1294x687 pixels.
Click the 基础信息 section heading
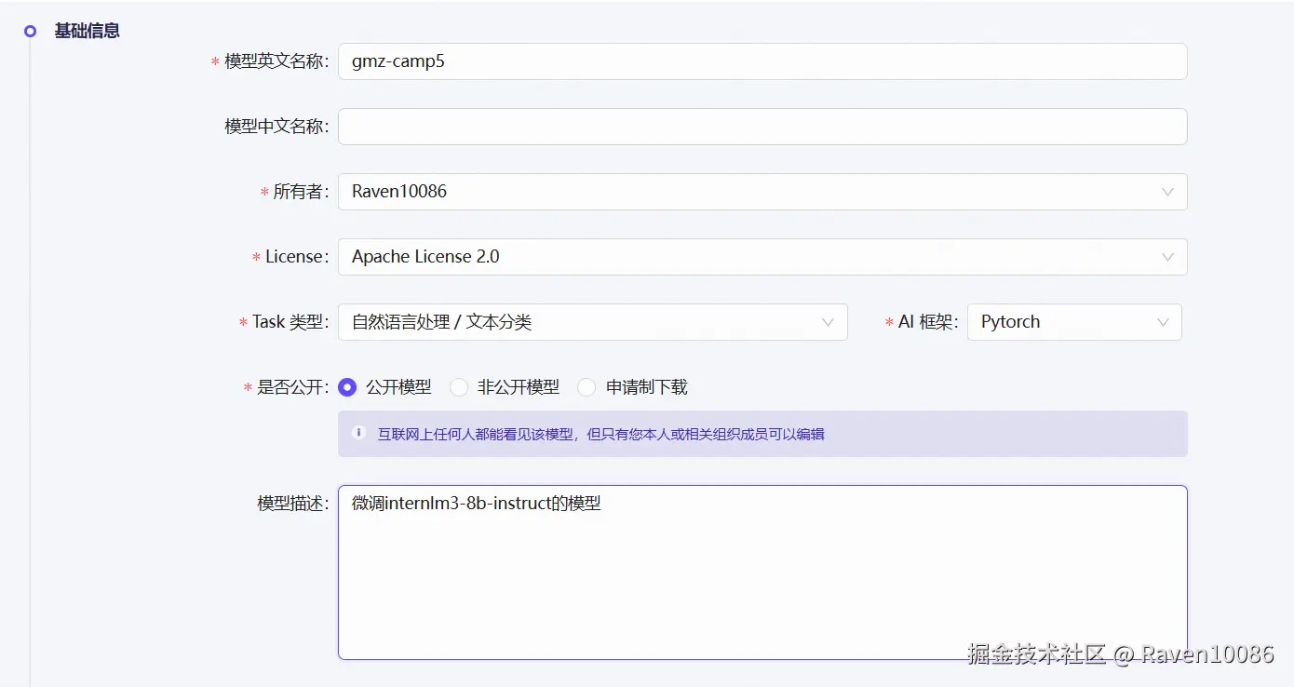pyautogui.click(x=87, y=31)
